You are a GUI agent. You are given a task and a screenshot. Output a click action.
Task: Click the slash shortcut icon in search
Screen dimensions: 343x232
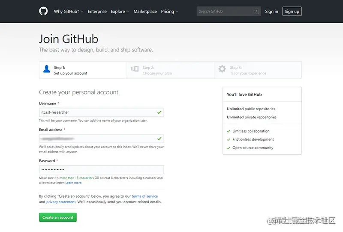click(x=256, y=12)
